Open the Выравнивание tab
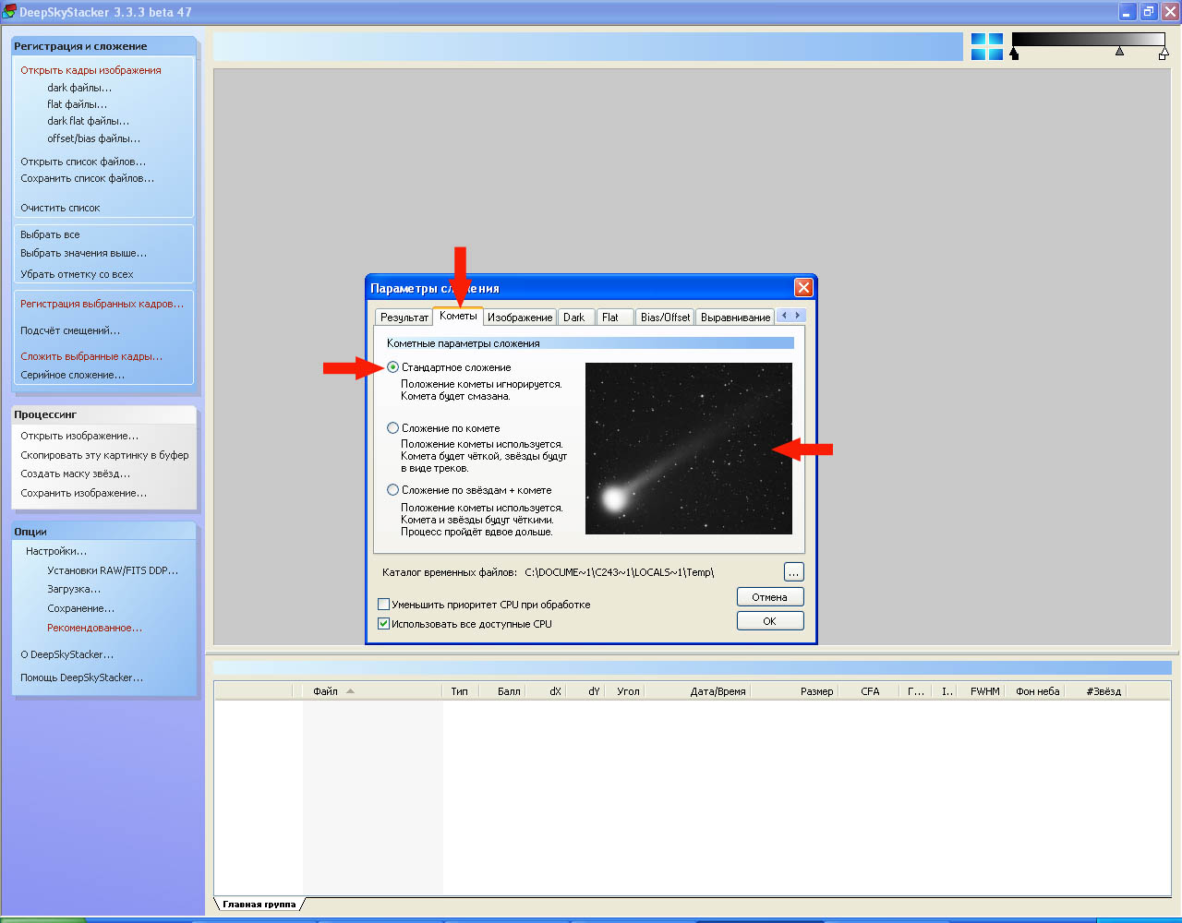The height and width of the screenshot is (923, 1182). [x=735, y=318]
